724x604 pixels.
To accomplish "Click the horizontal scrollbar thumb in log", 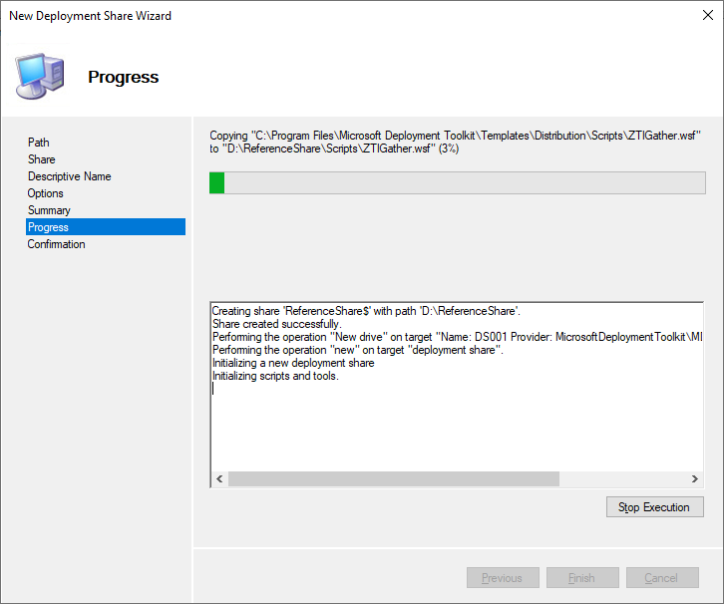I will [394, 479].
